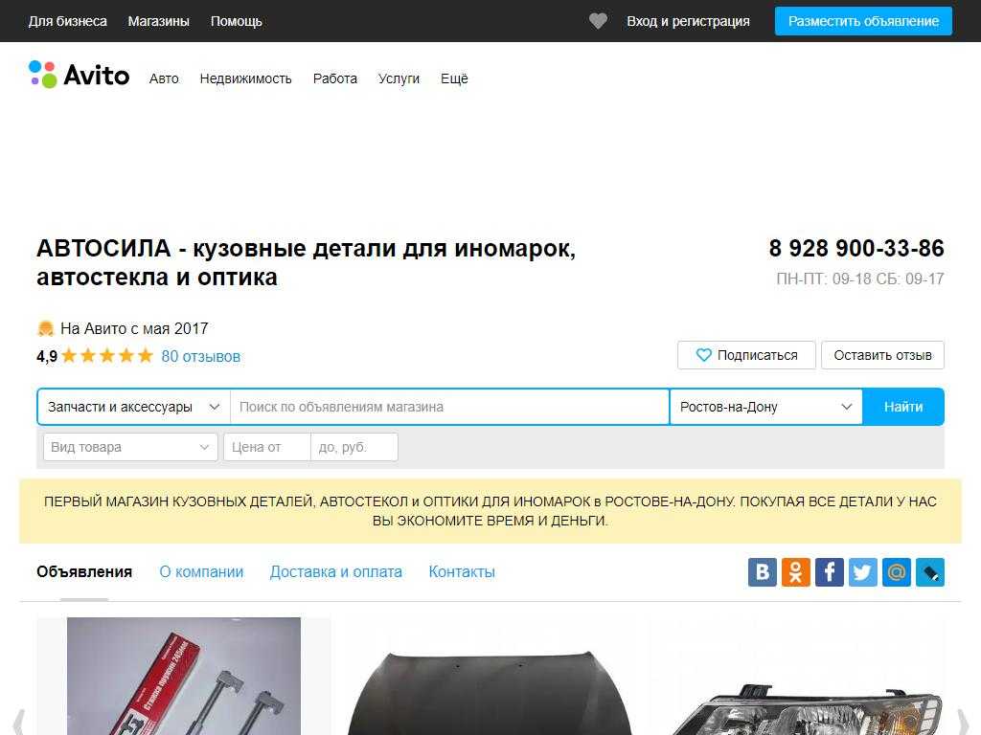Switch to 'О компании' tab
This screenshot has height=735, width=981.
pos(201,572)
